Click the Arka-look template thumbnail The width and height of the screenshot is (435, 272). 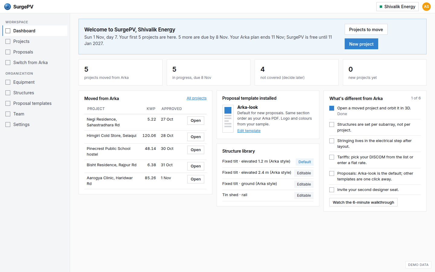coord(228,119)
